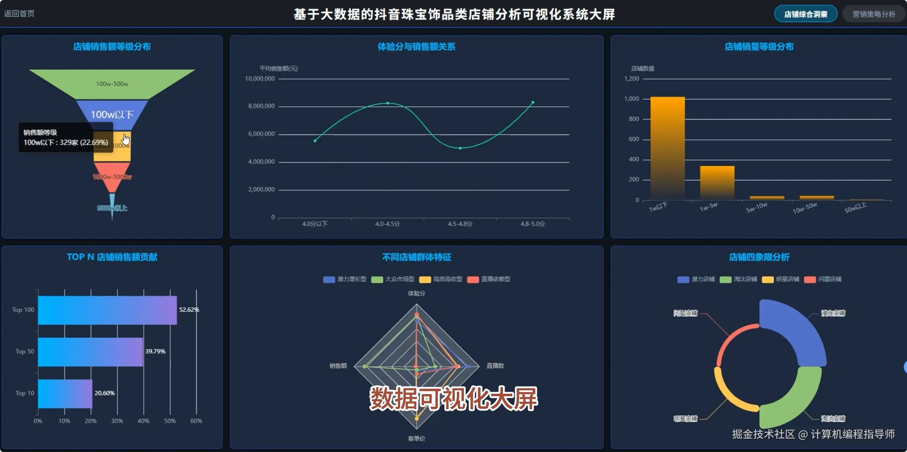The width and height of the screenshot is (907, 452).
Task: Click the red 问题店铺 donut arc
Action: point(730,338)
